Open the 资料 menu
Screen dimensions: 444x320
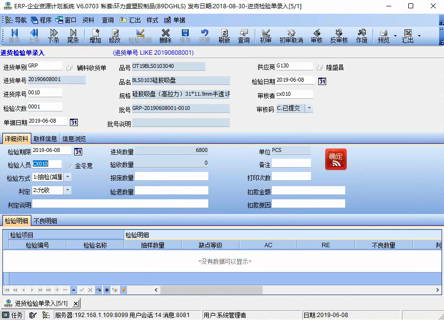88,20
